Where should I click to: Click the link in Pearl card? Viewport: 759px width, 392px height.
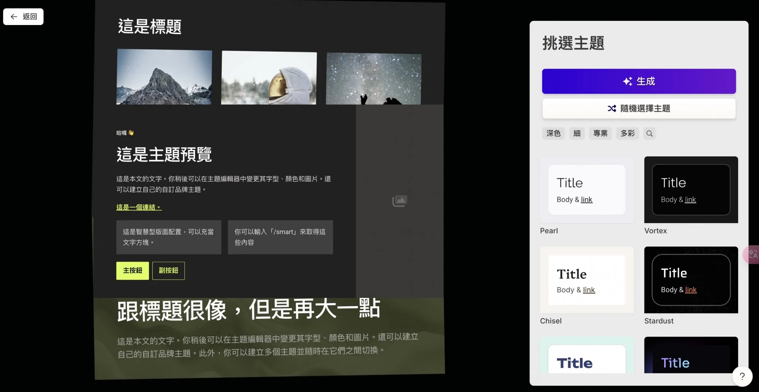click(x=586, y=200)
